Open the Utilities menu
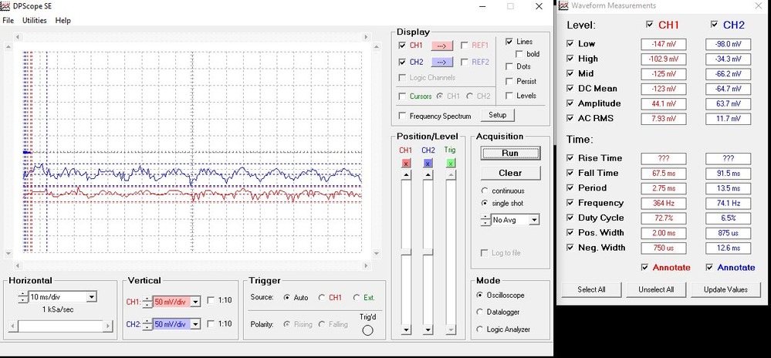771x358 pixels. (x=35, y=21)
